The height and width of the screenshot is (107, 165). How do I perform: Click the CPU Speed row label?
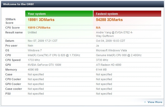point(13,60)
